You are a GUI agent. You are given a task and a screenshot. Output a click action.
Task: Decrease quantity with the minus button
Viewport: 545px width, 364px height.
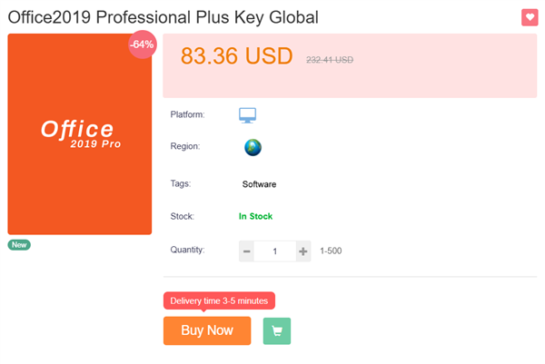click(247, 251)
